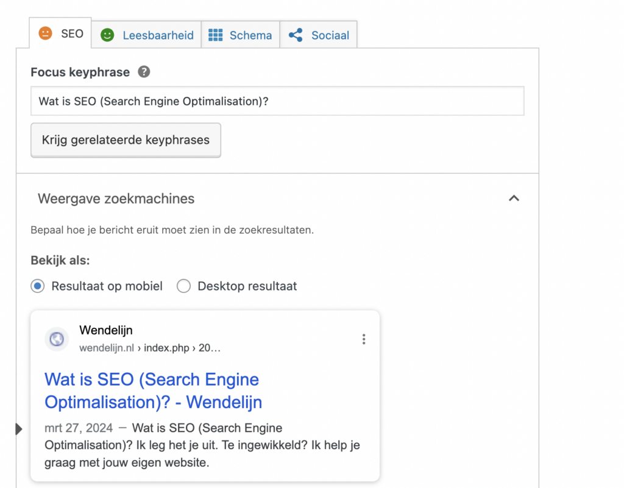The height and width of the screenshot is (488, 624).
Task: Switch to the Sociaal tab
Action: click(318, 35)
